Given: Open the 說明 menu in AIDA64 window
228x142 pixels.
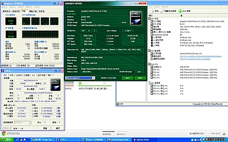Looking at the screenshot, I should tap(165, 7).
